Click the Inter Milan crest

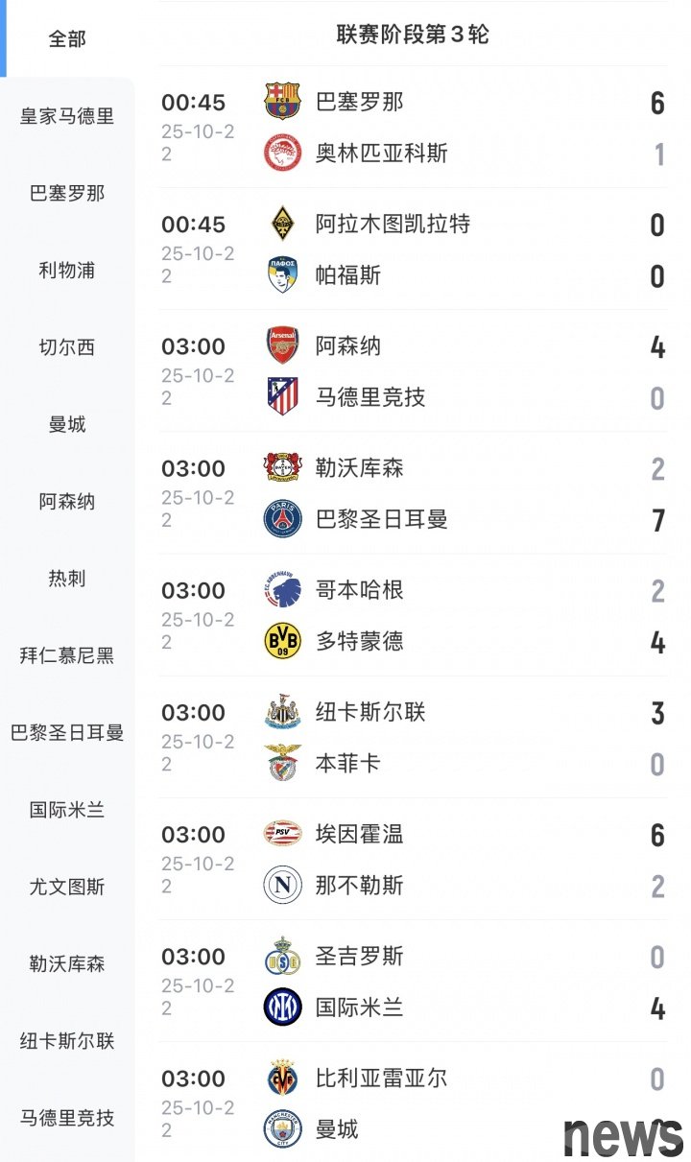pyautogui.click(x=282, y=1007)
